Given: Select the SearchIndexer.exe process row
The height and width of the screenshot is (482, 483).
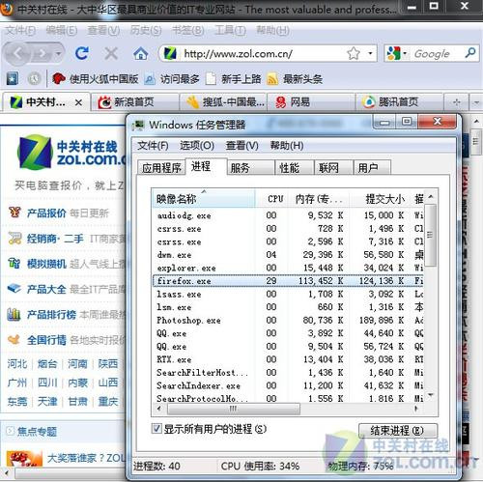Looking at the screenshot, I should pos(289,385).
